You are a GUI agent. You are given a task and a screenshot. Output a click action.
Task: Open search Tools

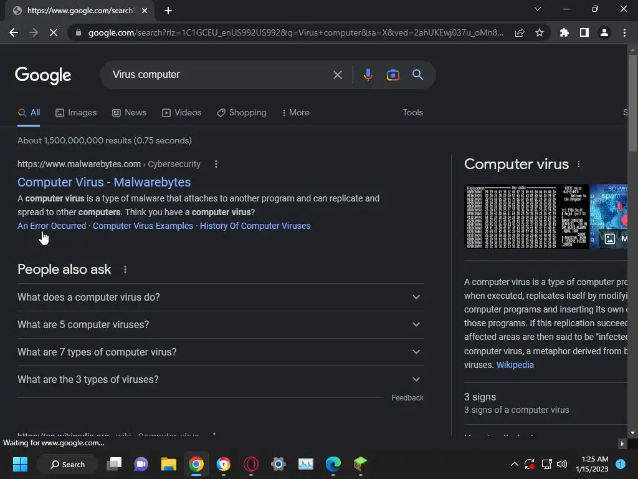(412, 112)
